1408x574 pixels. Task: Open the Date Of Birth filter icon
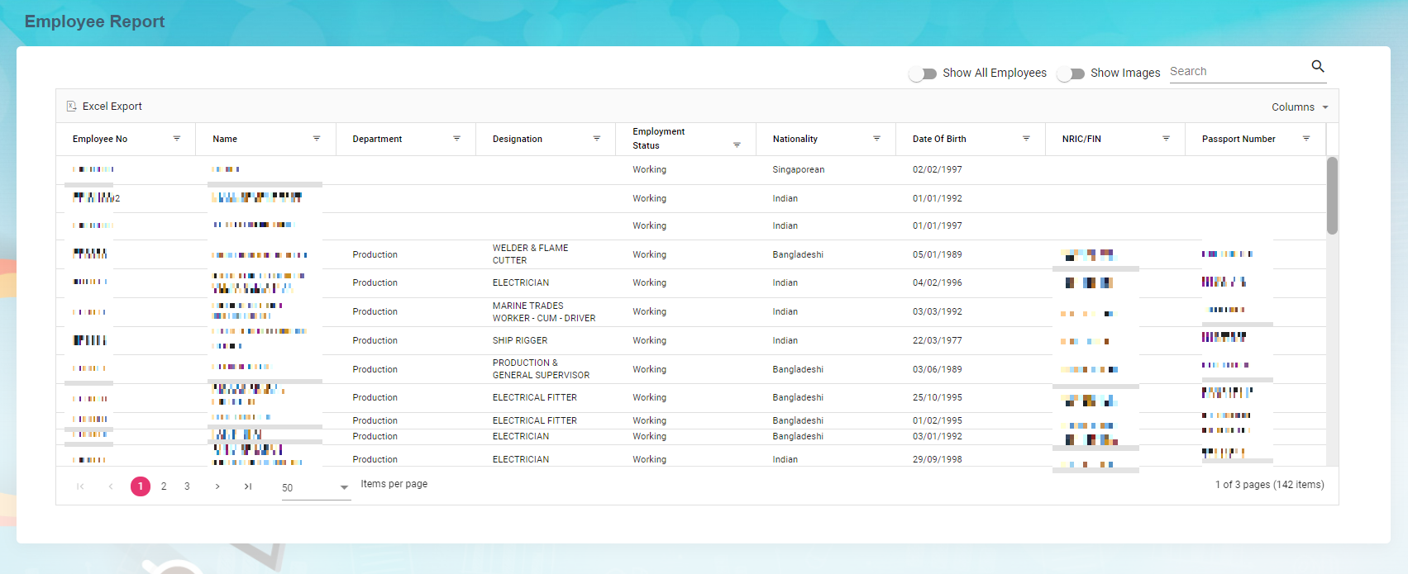click(x=1026, y=139)
